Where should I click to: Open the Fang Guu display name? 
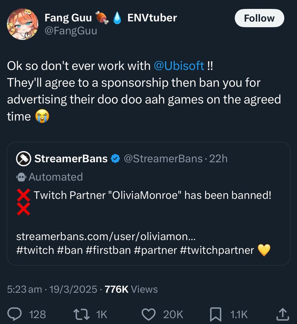pyautogui.click(x=68, y=18)
